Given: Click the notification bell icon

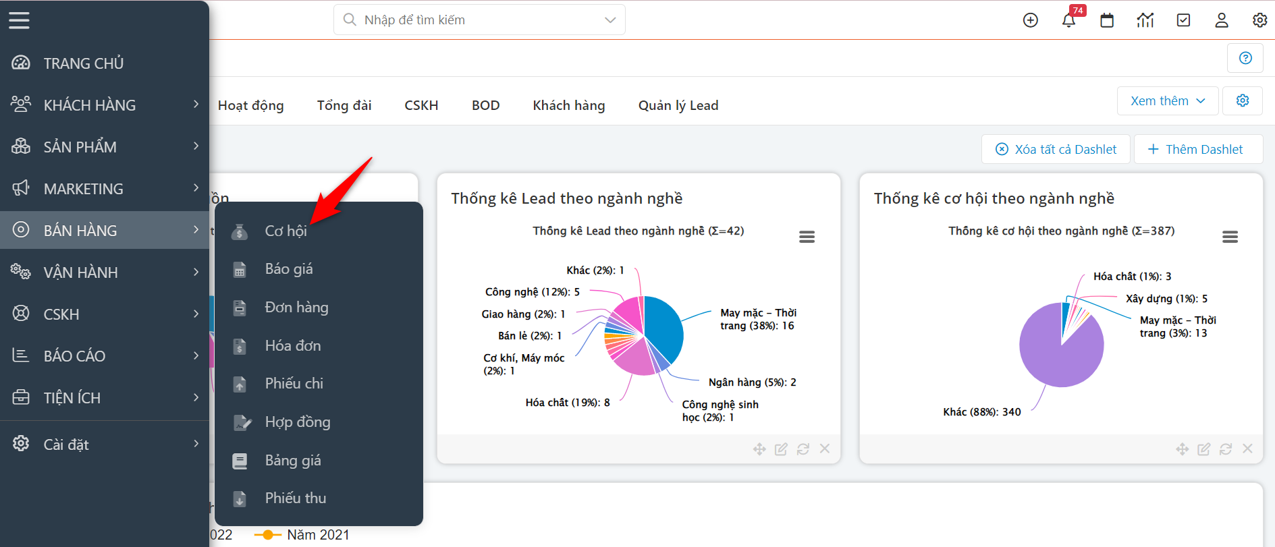Looking at the screenshot, I should click(x=1068, y=20).
